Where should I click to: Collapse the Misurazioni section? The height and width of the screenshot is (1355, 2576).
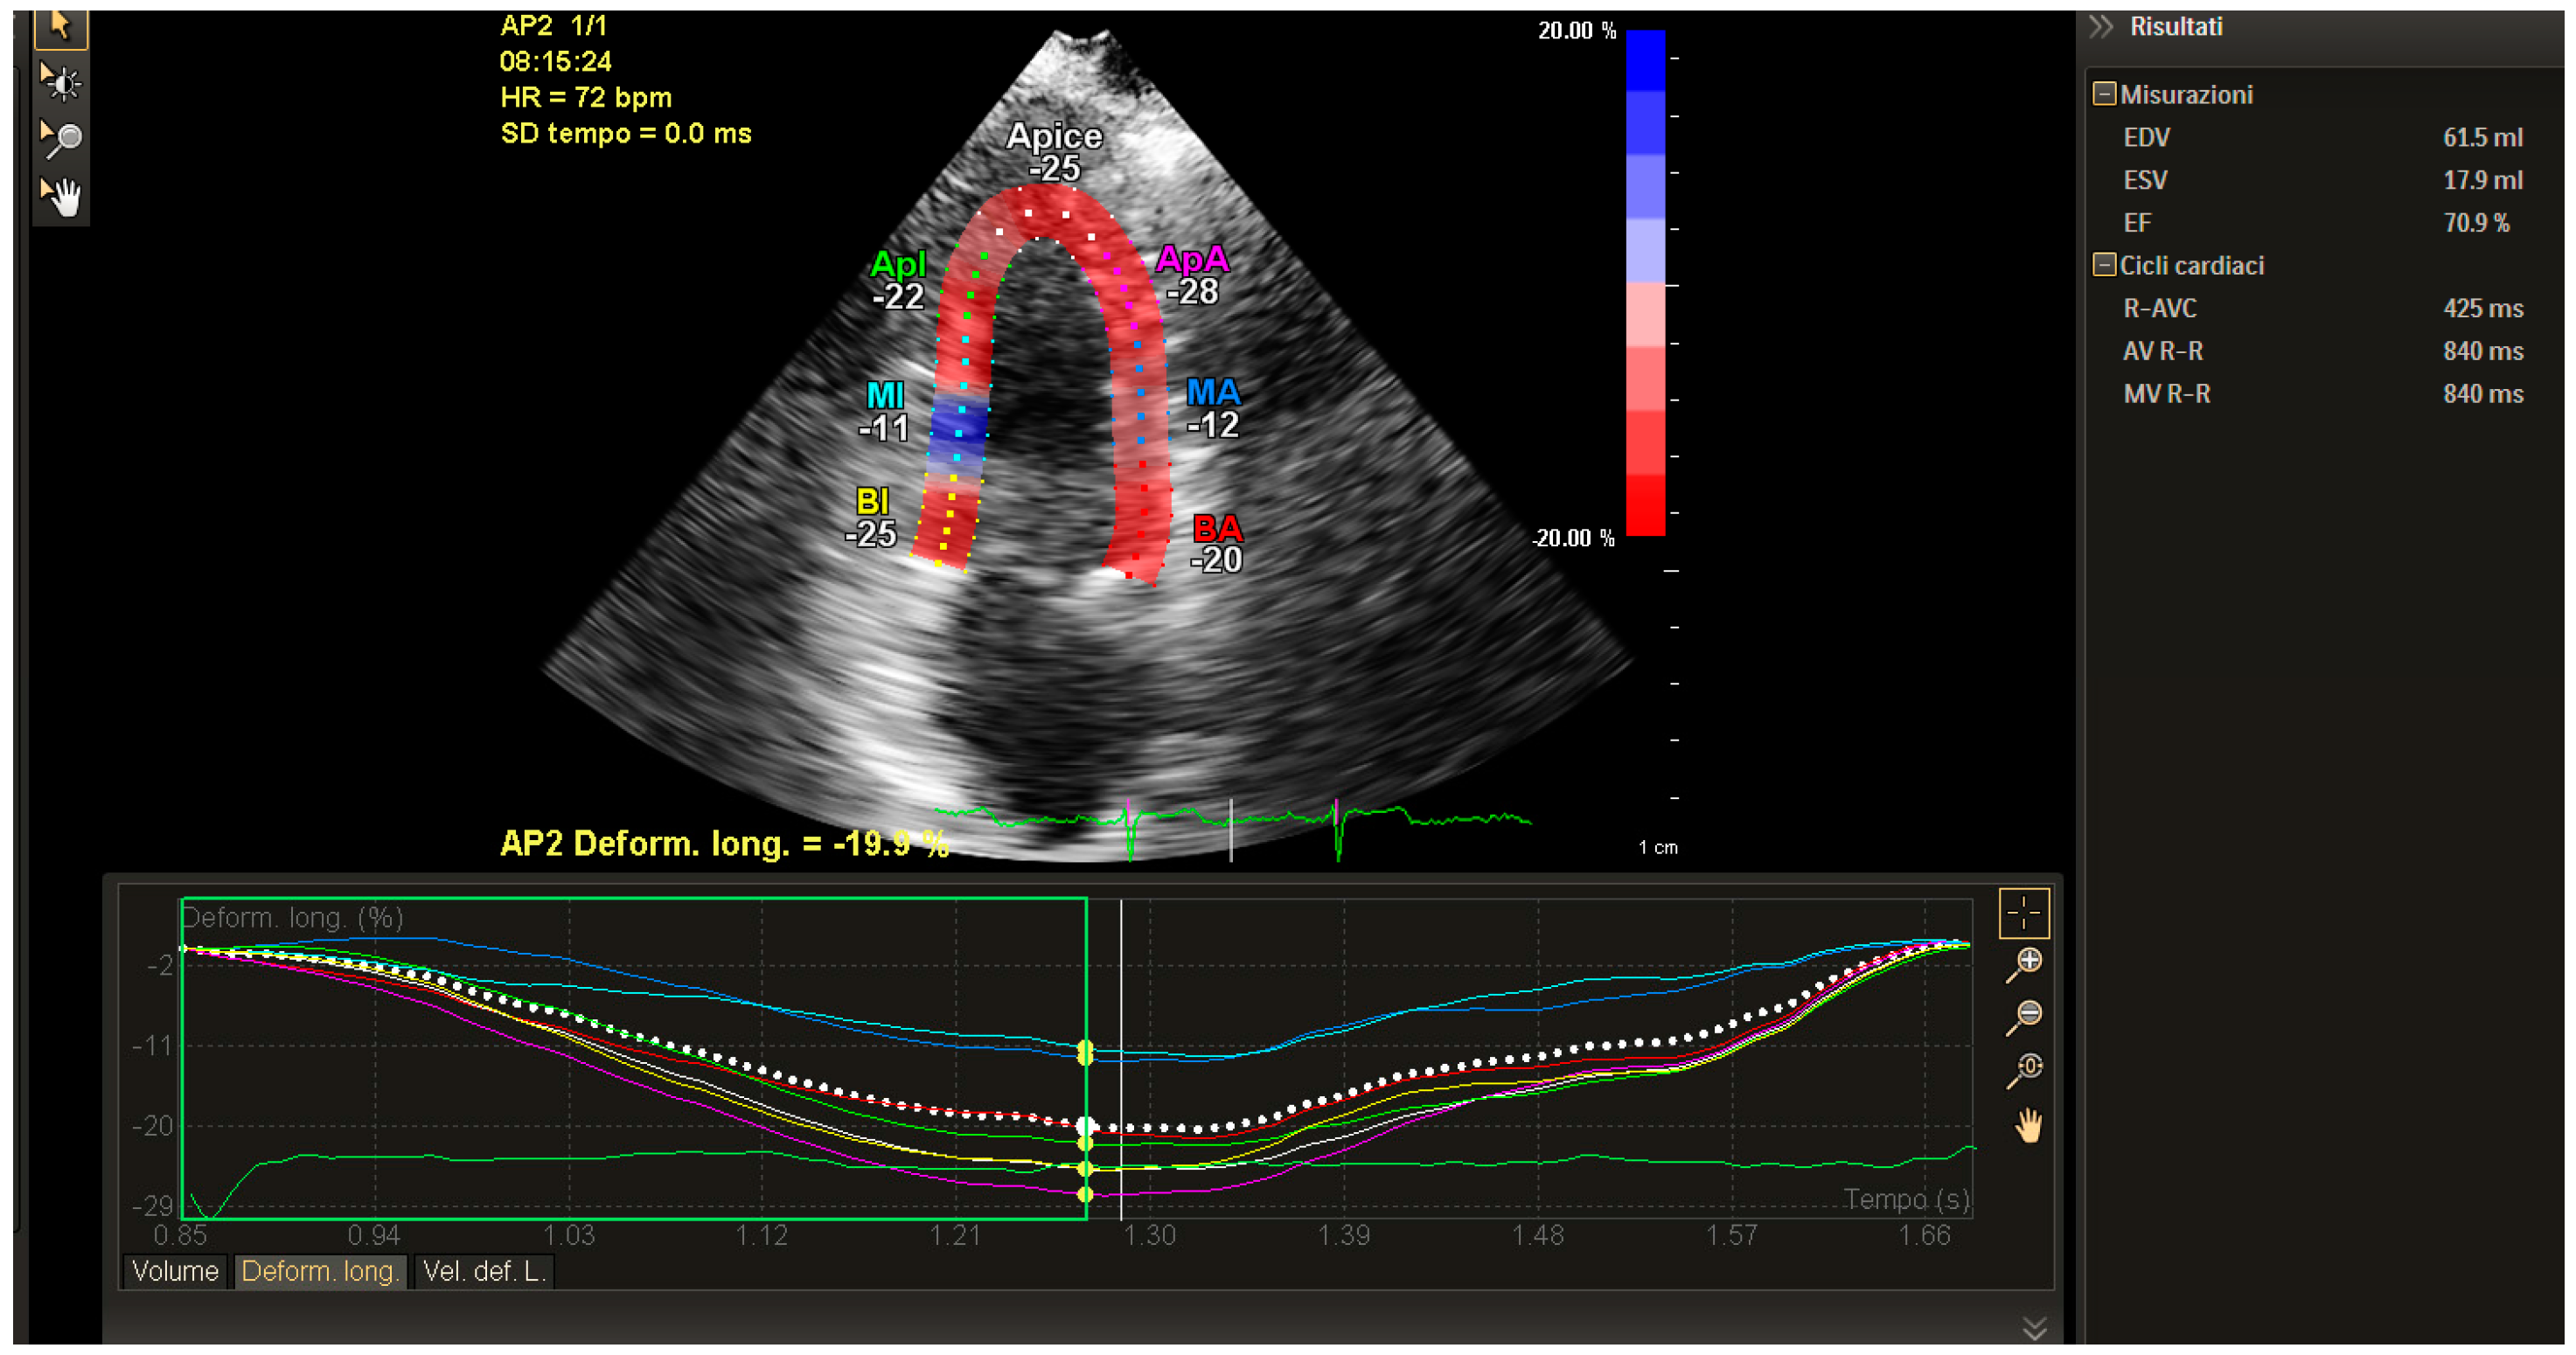(x=2104, y=94)
